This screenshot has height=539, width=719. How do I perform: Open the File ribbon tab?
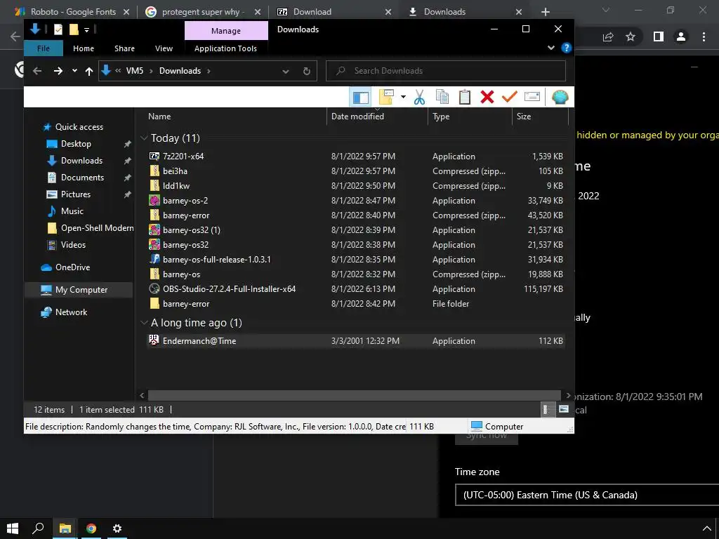(44, 48)
